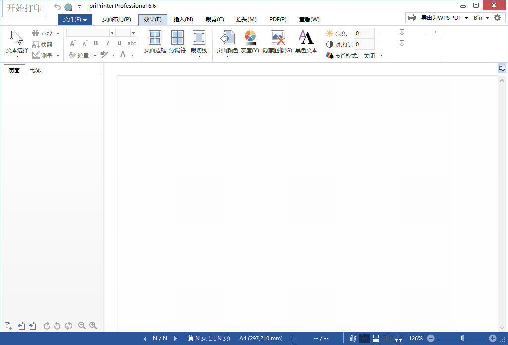
Task: Toggle Underline text formatting
Action: click(x=119, y=43)
